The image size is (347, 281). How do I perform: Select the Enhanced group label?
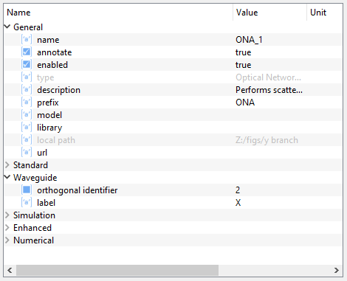pyautogui.click(x=32, y=228)
